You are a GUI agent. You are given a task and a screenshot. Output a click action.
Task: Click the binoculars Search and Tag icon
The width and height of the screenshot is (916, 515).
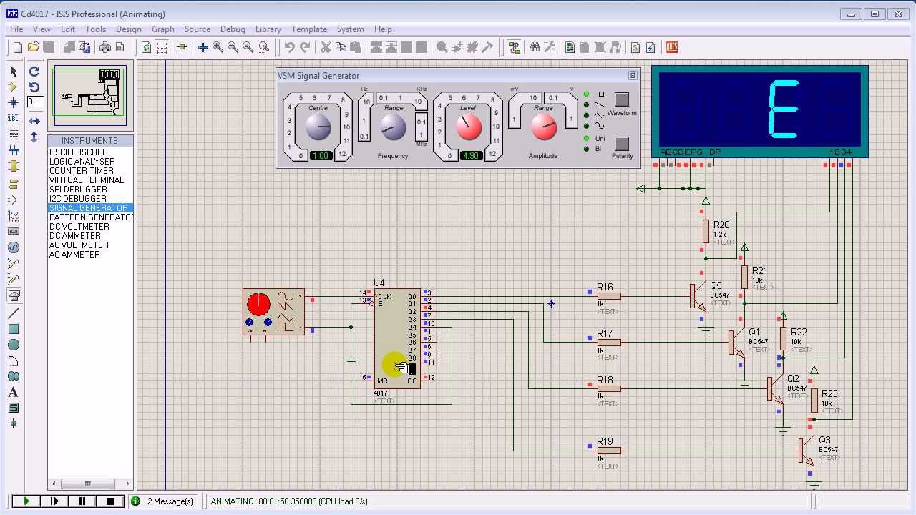(x=535, y=47)
